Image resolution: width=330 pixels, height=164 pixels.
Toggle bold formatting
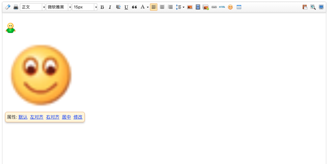coord(102,7)
